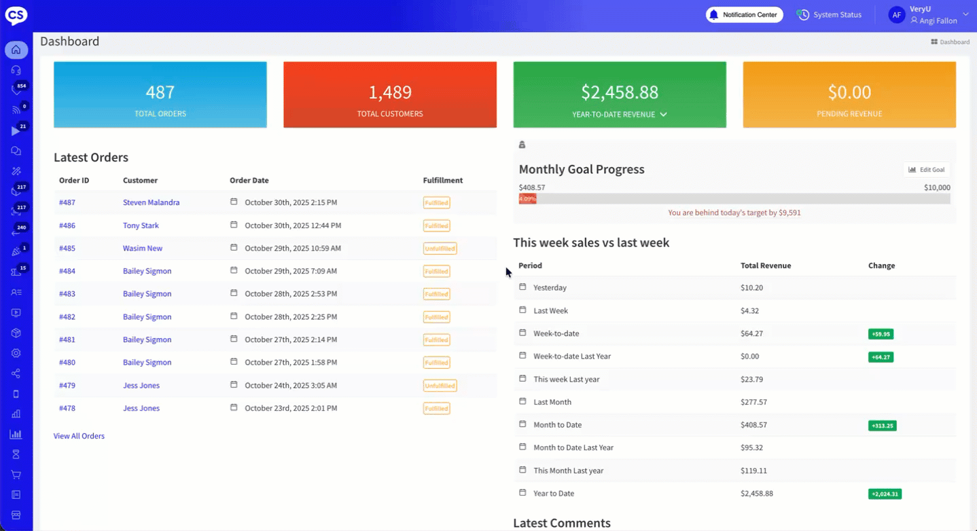Screen dimensions: 977x531
Task: Open order #487 from Latest Orders
Action: [67, 202]
